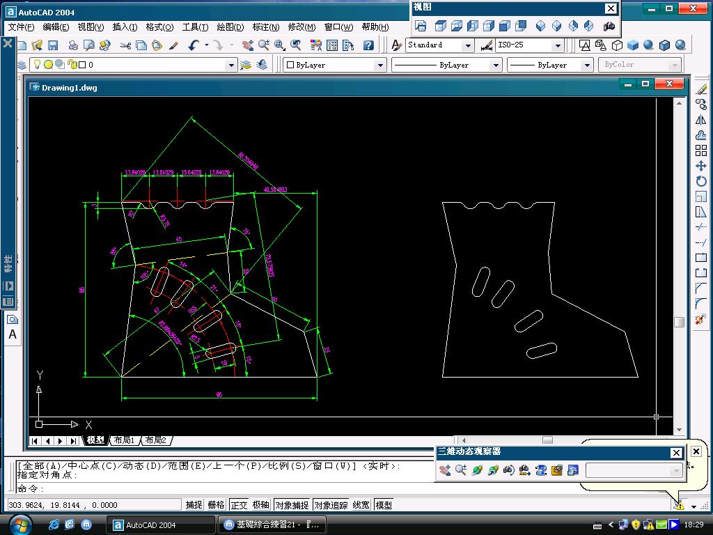This screenshot has width=713, height=535.
Task: Open the ISO-25 dimension style dropdown
Action: (558, 45)
